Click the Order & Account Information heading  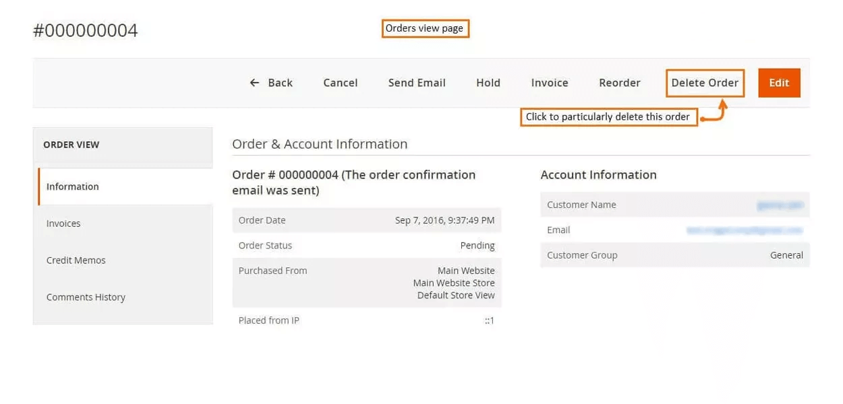[x=320, y=144]
